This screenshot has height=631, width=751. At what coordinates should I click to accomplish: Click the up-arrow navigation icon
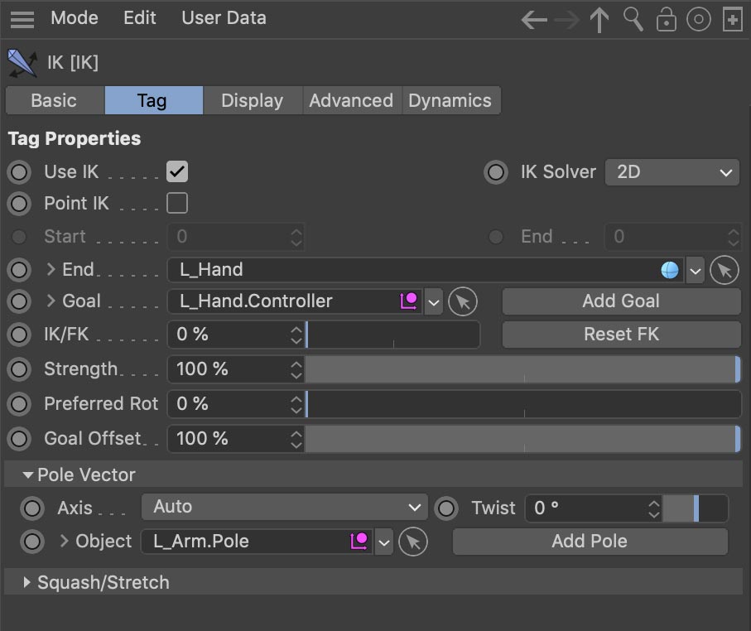[x=599, y=19]
